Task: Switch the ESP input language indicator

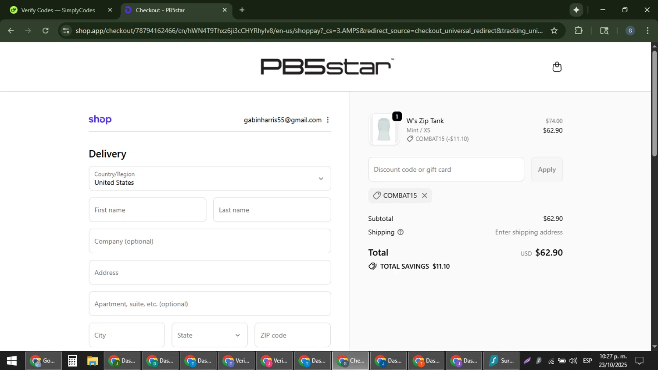Action: (587, 361)
